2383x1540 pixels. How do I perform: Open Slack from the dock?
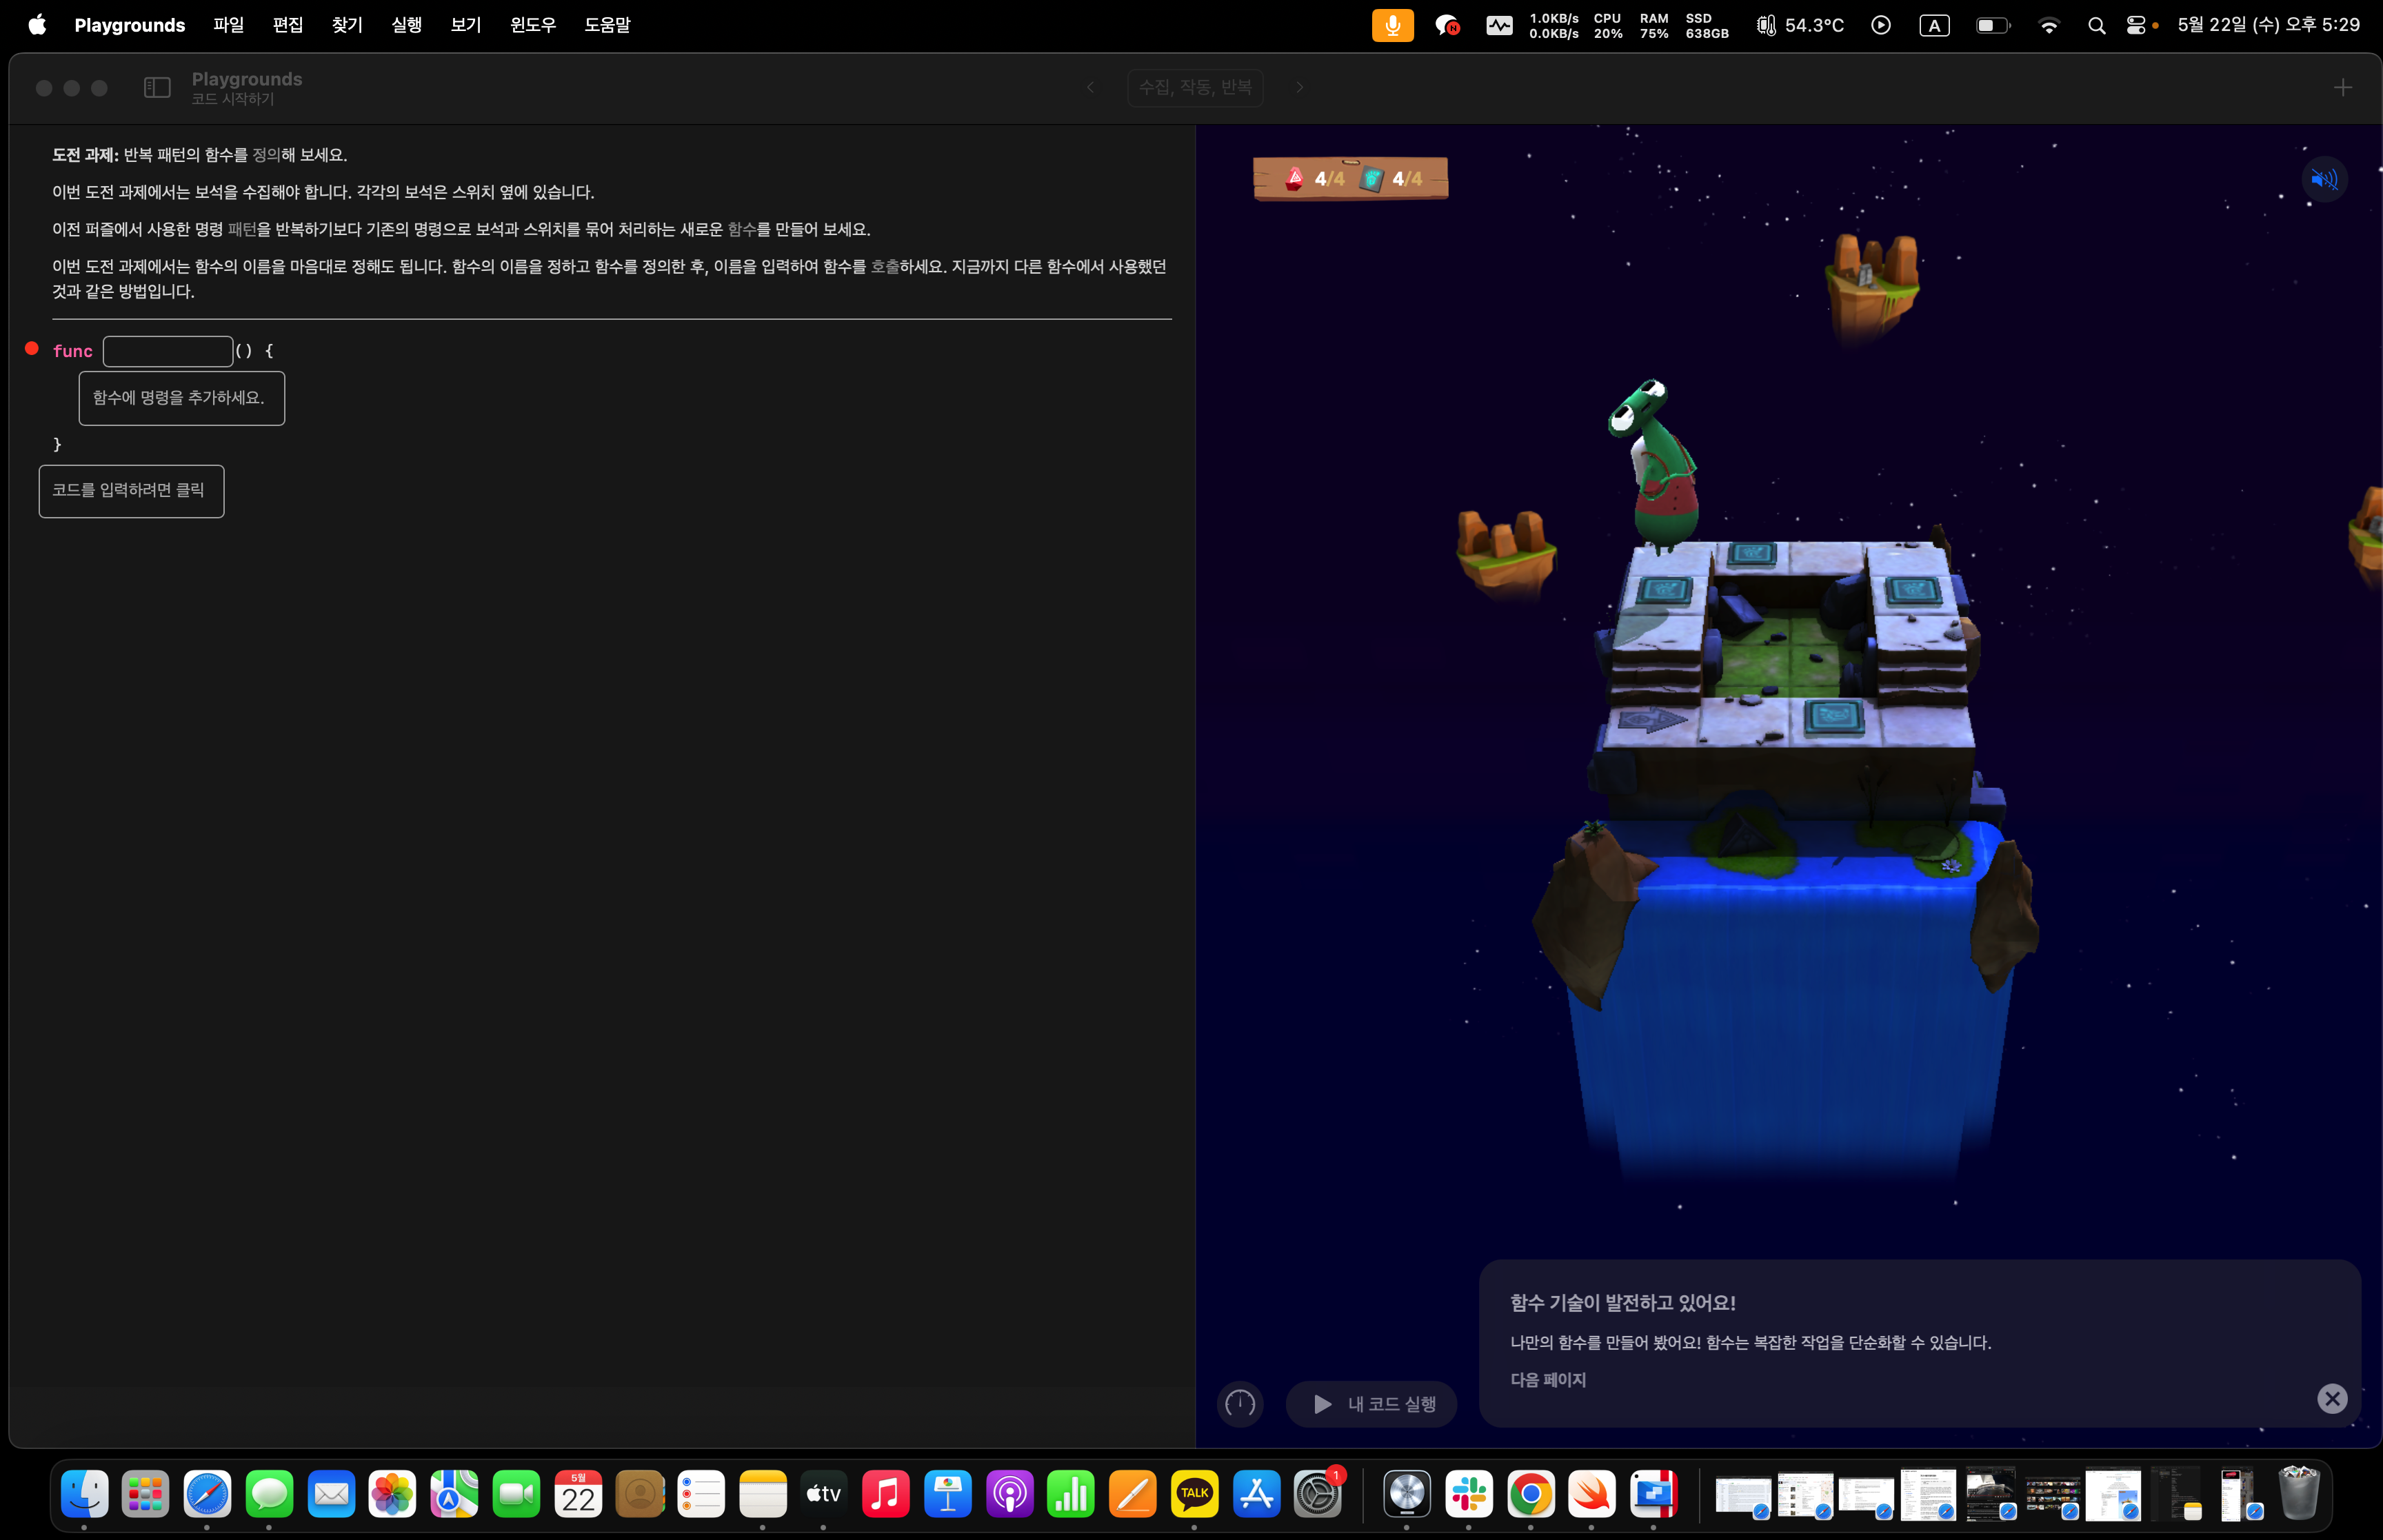click(1469, 1494)
